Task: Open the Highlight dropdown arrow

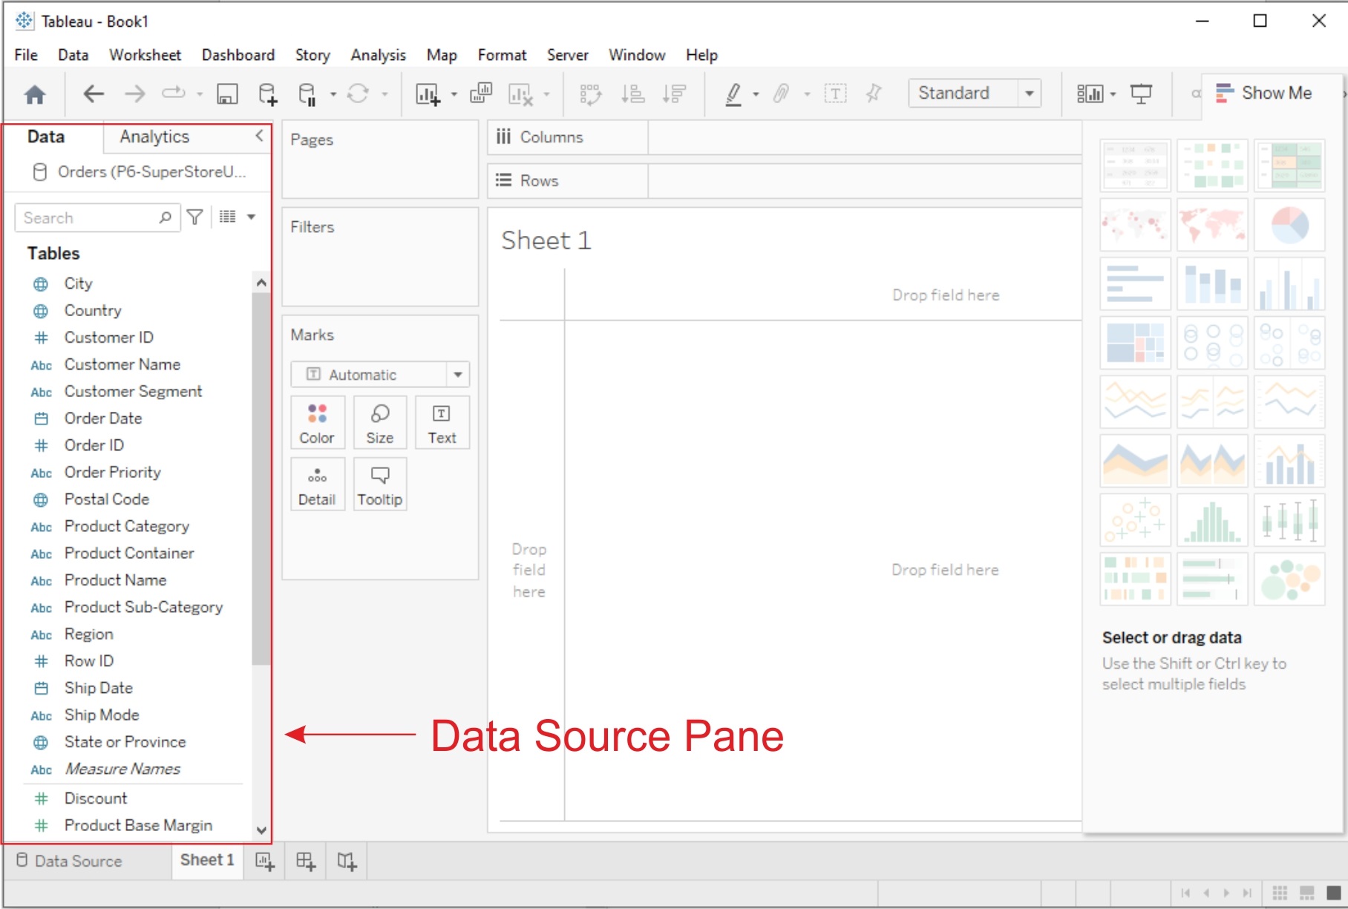Action: coord(756,95)
